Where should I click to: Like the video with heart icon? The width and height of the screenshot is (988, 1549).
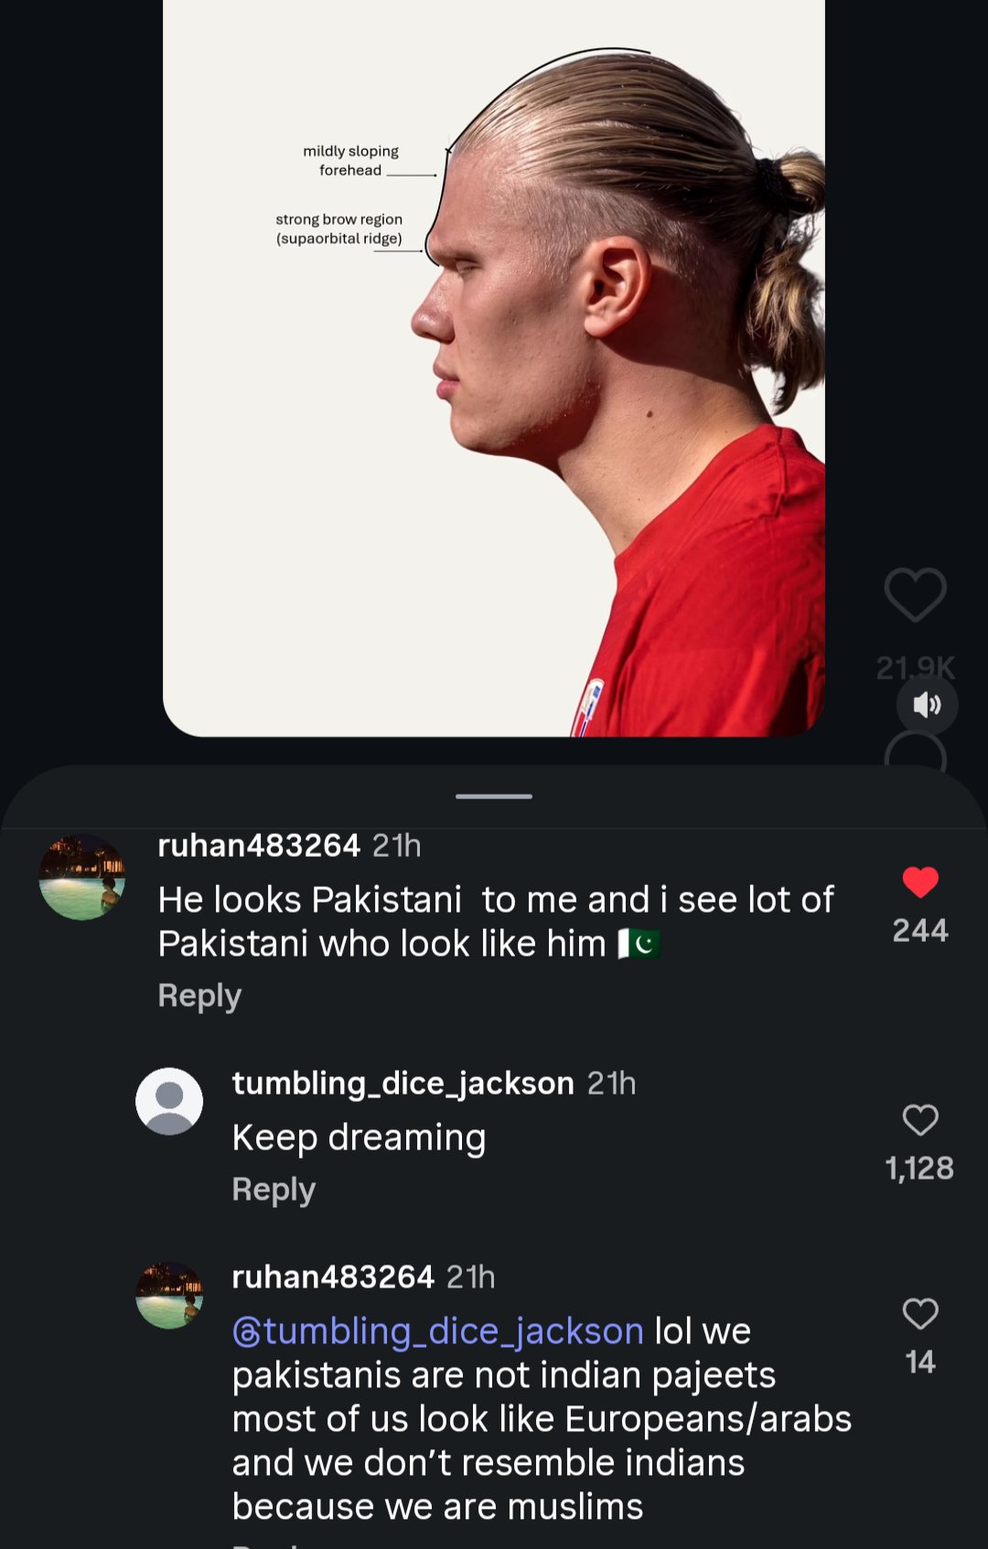pyautogui.click(x=915, y=594)
